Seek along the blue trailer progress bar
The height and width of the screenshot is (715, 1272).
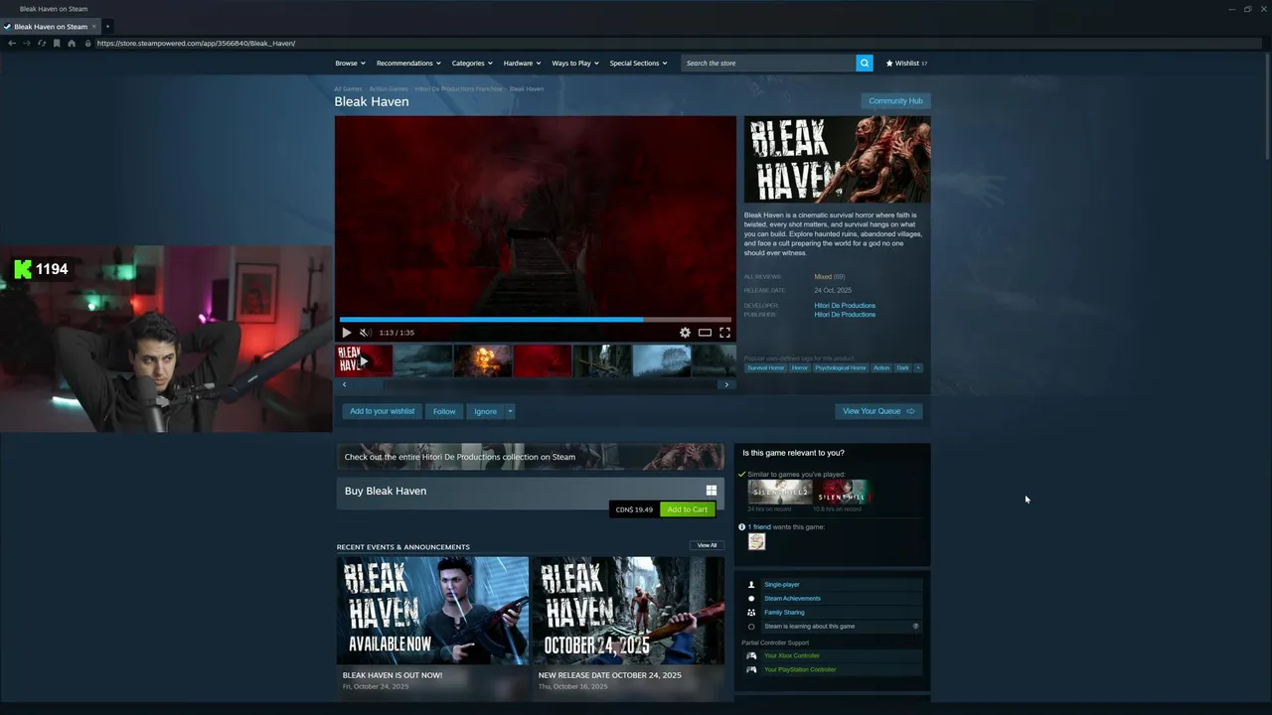pyautogui.click(x=535, y=320)
